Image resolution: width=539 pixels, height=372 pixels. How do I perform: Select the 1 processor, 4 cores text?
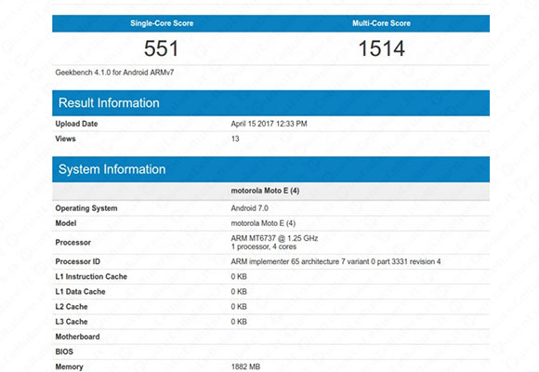click(264, 246)
